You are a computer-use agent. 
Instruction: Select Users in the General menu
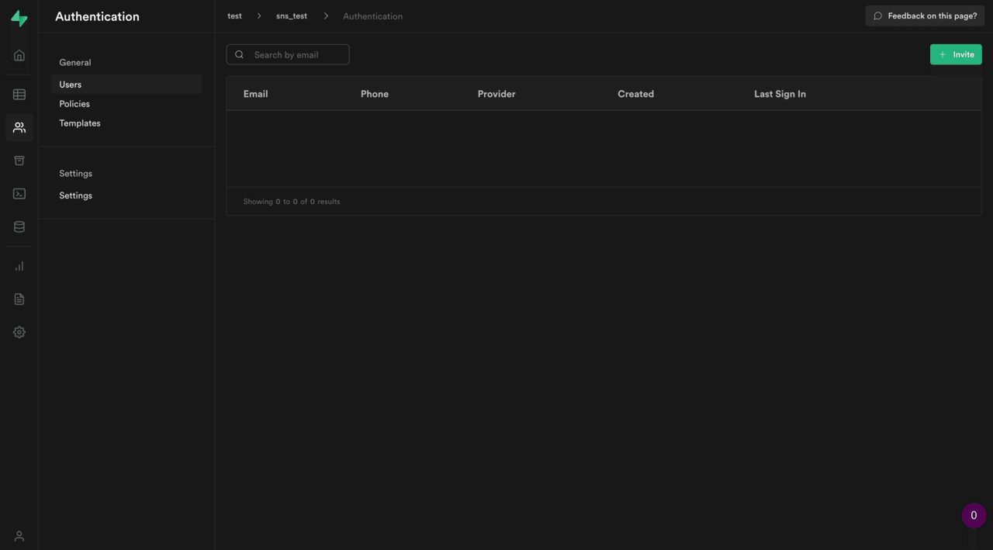(71, 85)
